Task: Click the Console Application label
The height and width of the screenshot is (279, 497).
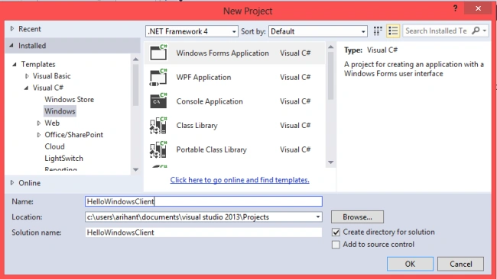Action: [210, 101]
